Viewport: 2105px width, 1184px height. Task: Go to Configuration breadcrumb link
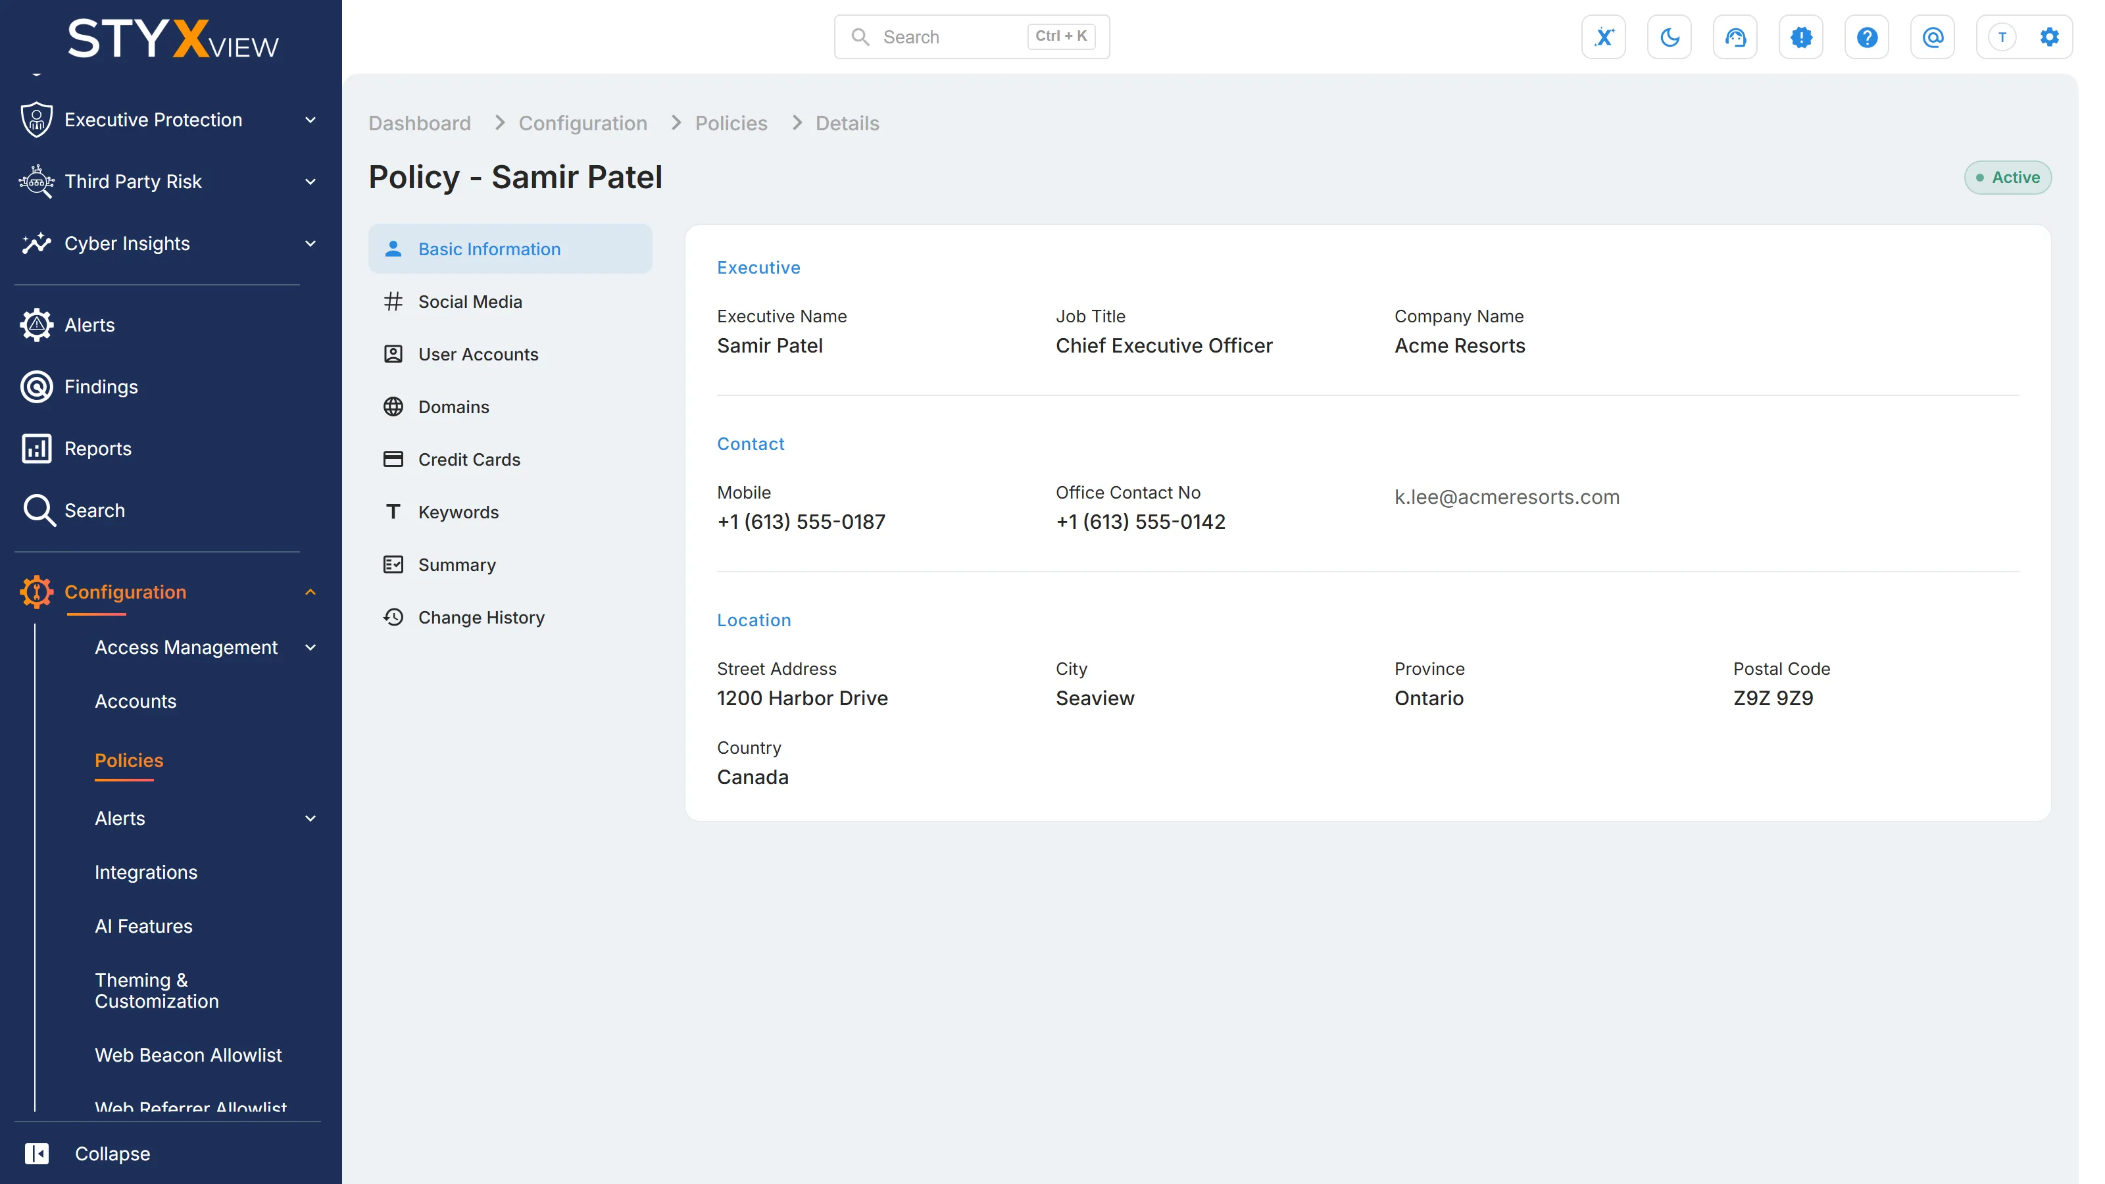583,124
